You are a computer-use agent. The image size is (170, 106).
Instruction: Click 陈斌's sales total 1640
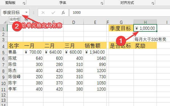95,58
